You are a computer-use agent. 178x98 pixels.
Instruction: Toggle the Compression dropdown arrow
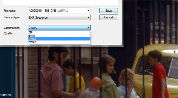88,28
